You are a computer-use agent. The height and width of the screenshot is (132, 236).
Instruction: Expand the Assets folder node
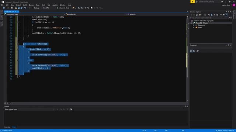193,27
